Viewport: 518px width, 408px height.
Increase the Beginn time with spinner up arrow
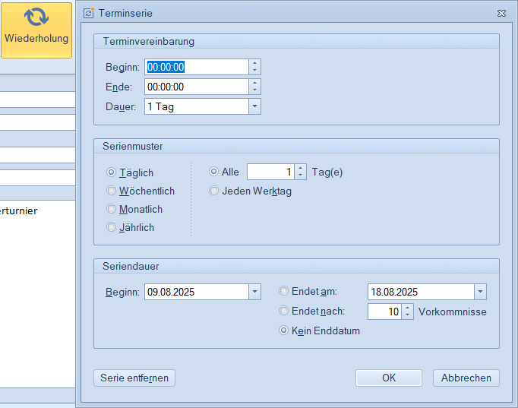(254, 63)
